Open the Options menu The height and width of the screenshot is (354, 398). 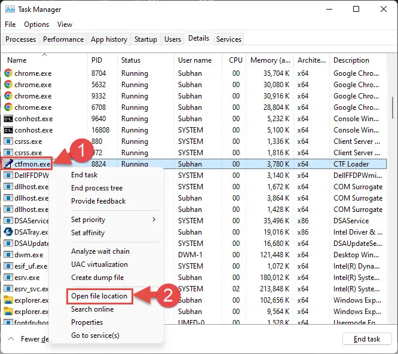pos(36,24)
